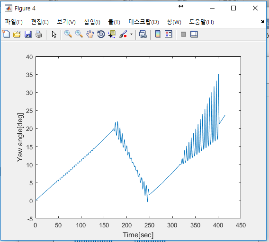Activate the Zoom Out magnifier tool
The width and height of the screenshot is (269, 242).
point(79,34)
